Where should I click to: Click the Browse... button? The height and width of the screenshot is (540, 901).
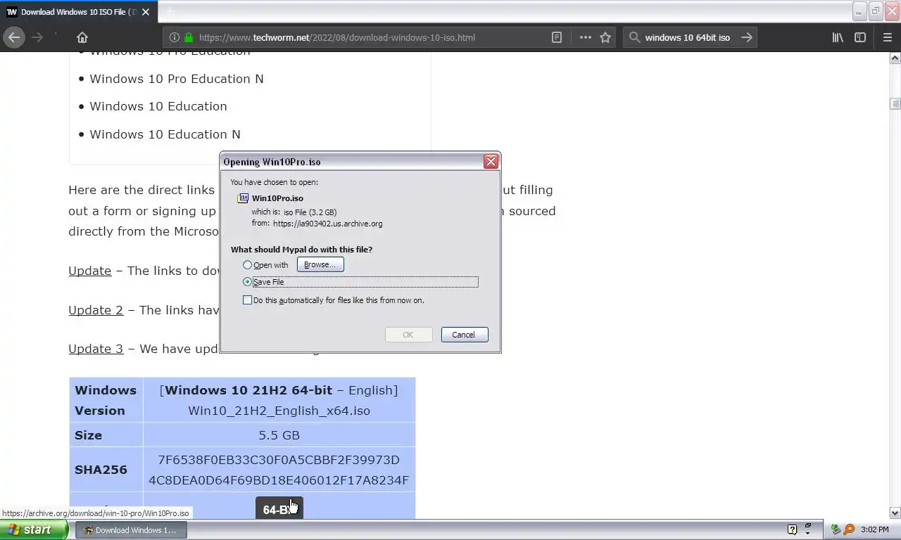point(320,264)
